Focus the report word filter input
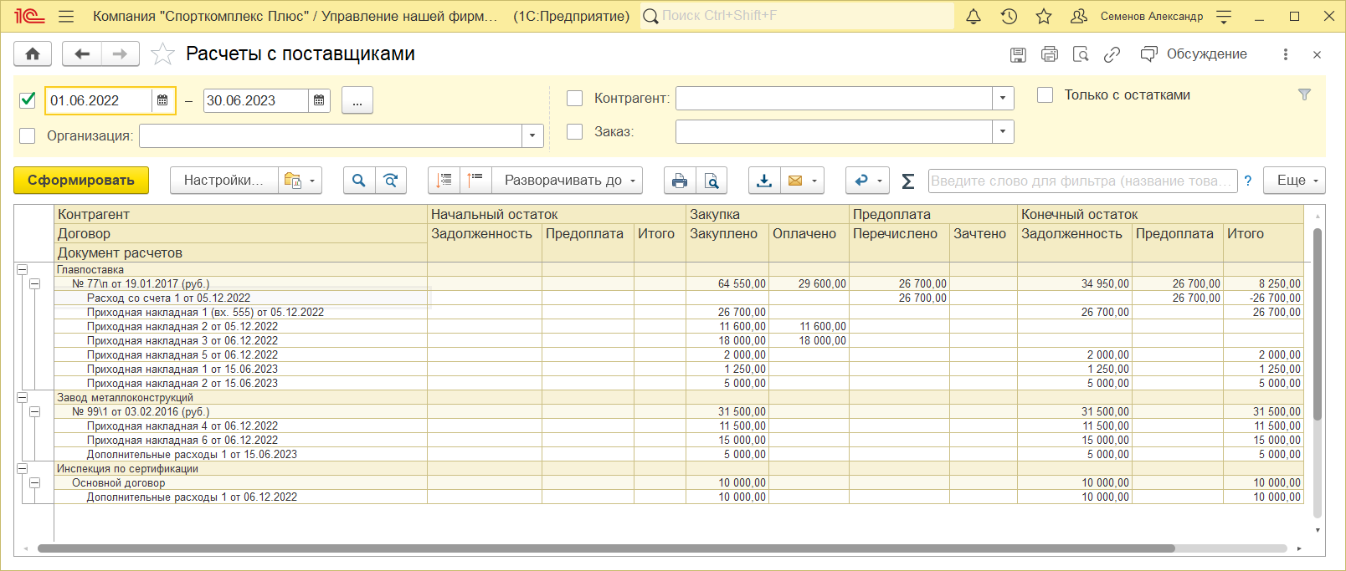Viewport: 1346px width, 571px height. pos(1082,181)
